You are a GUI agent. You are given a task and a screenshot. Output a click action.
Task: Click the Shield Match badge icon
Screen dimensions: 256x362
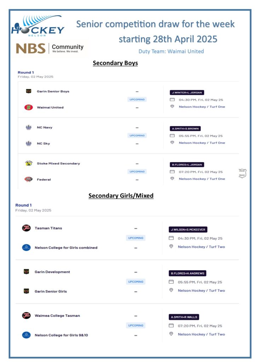(x=242, y=173)
